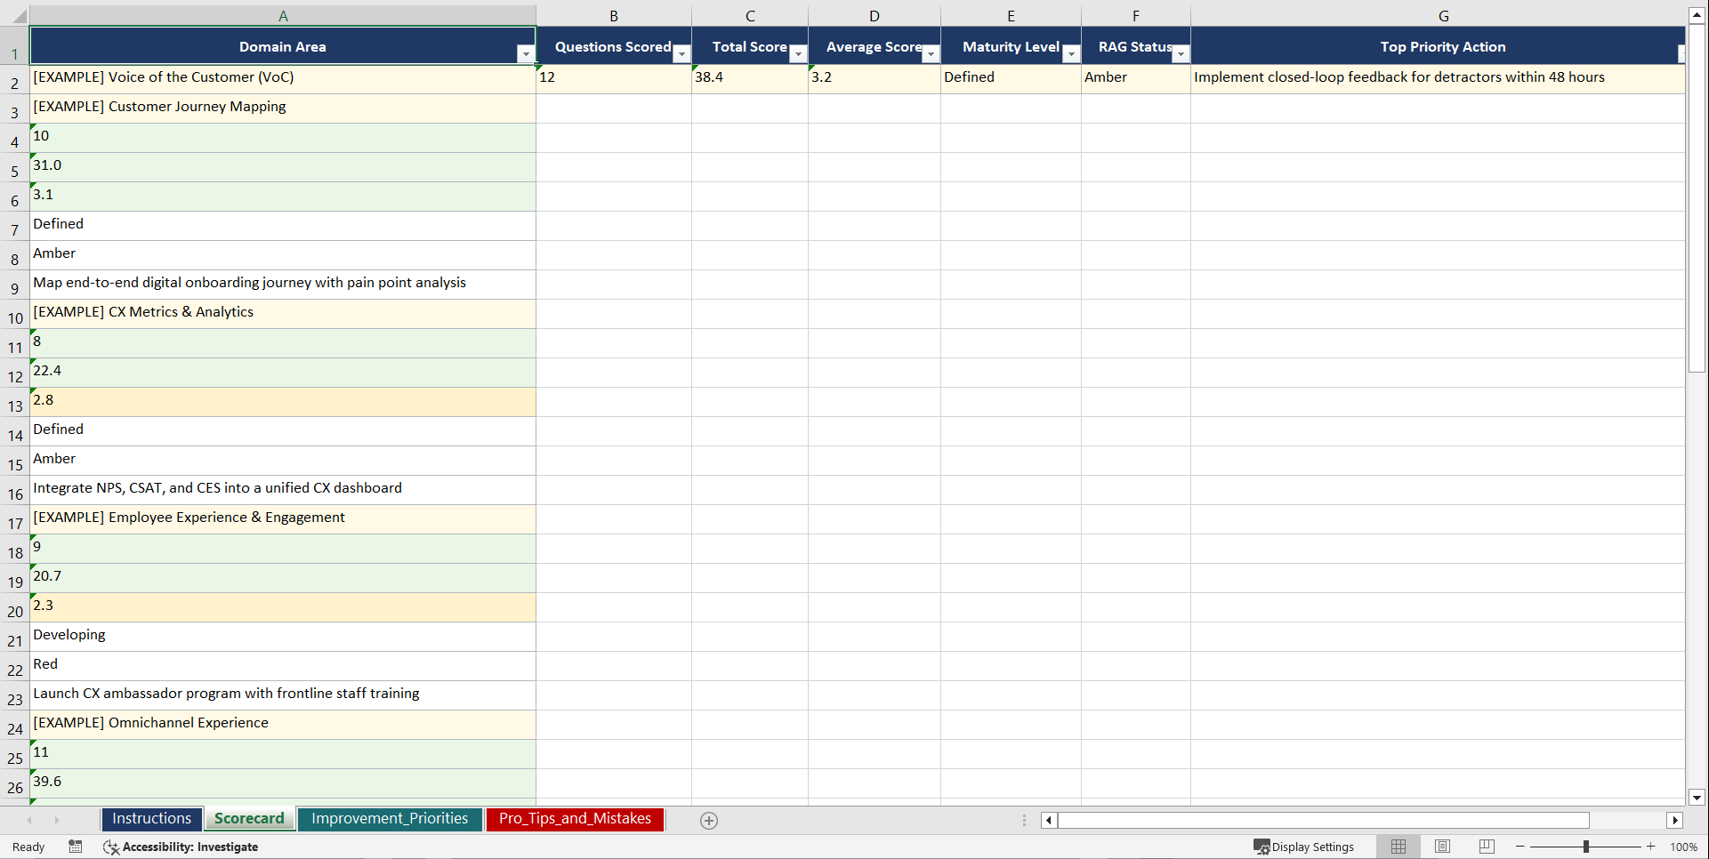
Task: Zoom in with the plus icon
Action: (x=1651, y=847)
